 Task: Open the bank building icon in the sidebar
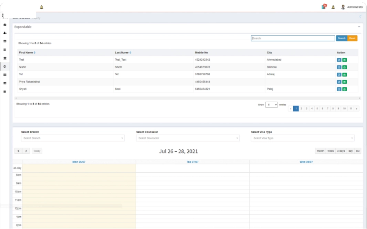5,58
